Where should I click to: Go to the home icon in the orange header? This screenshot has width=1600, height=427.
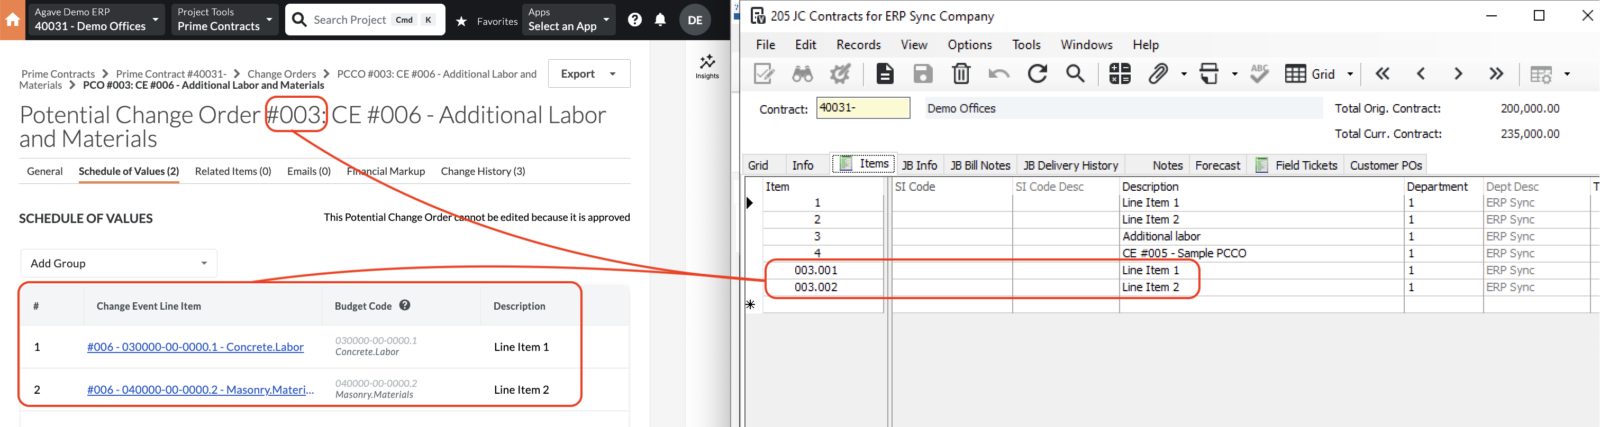pyautogui.click(x=12, y=20)
